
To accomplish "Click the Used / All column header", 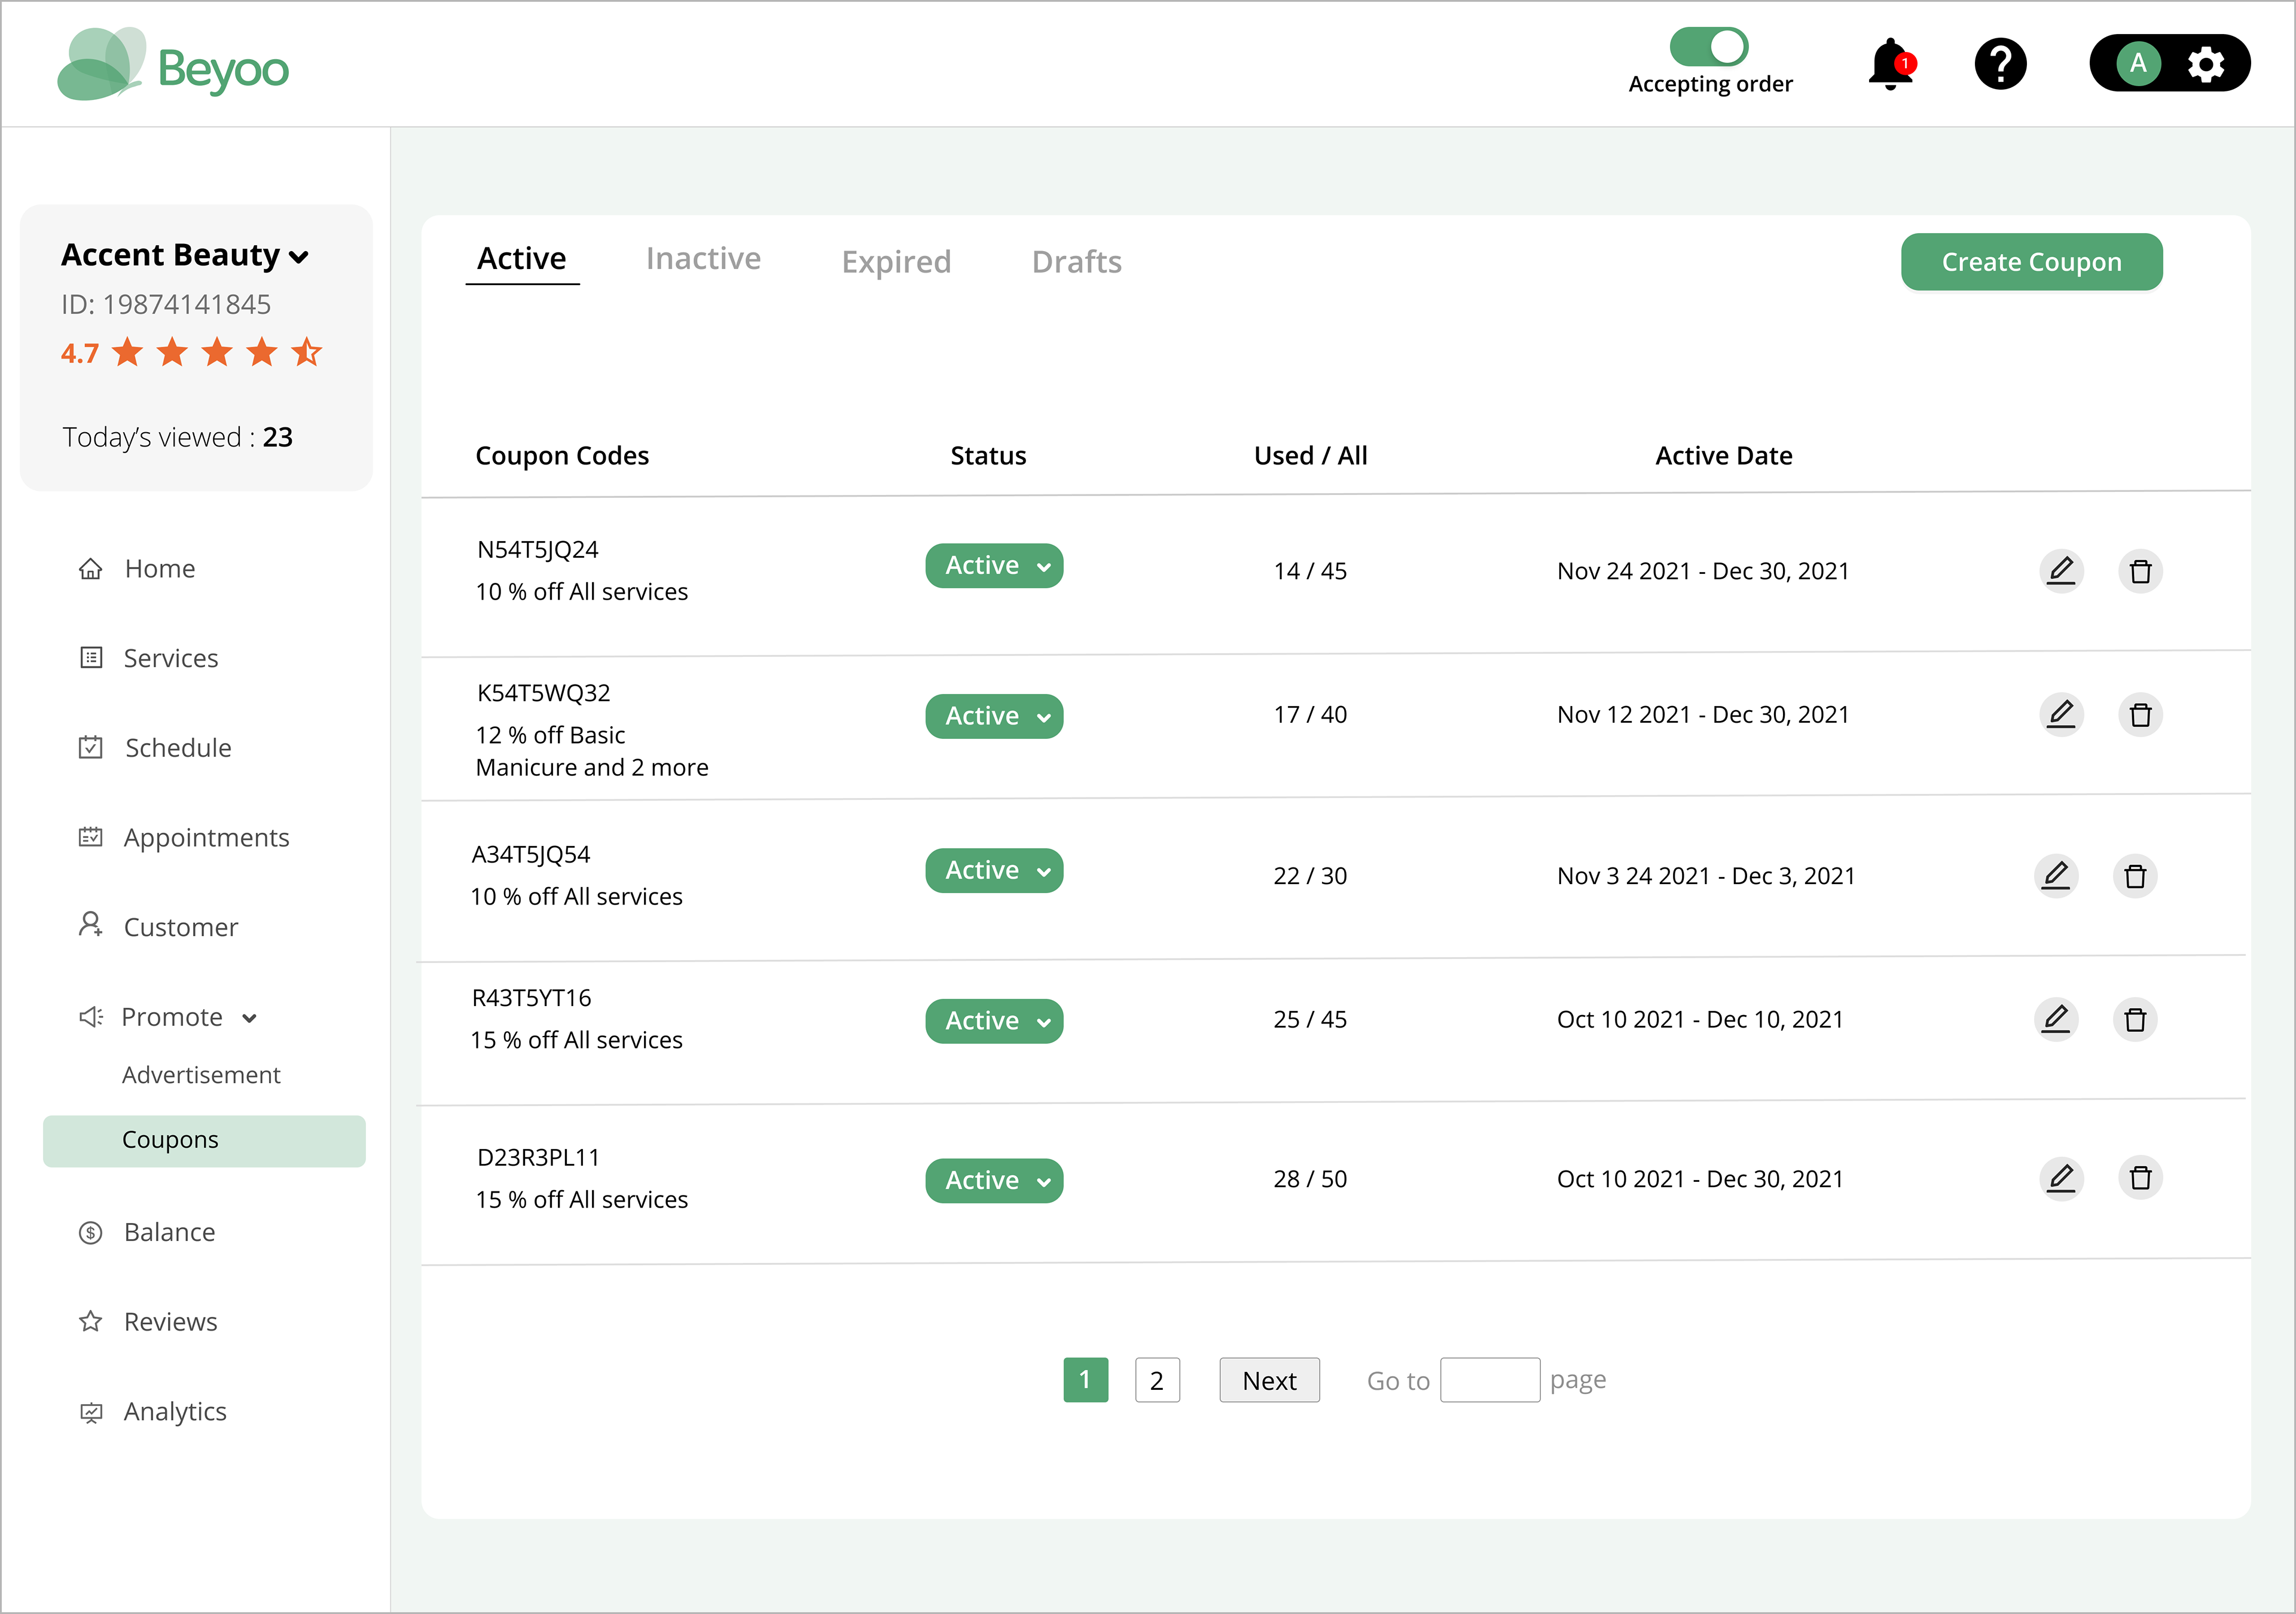I will pos(1310,456).
